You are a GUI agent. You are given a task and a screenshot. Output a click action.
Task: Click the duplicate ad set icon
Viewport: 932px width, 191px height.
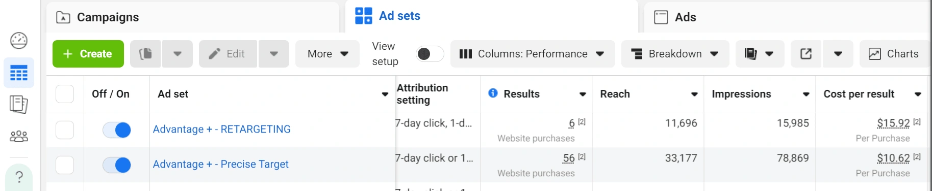pos(145,54)
